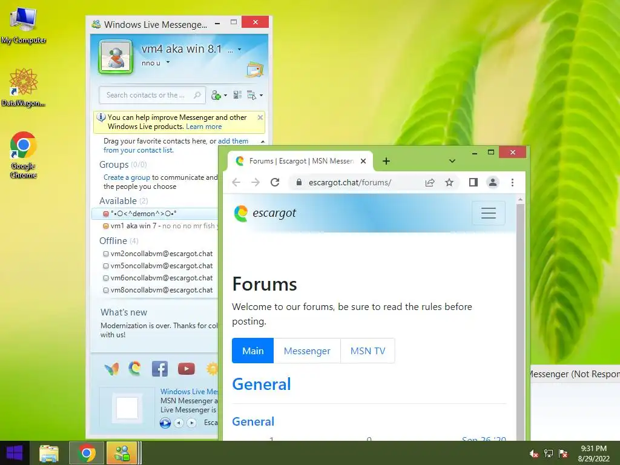
Task: View site information lock icon
Action: tap(299, 182)
